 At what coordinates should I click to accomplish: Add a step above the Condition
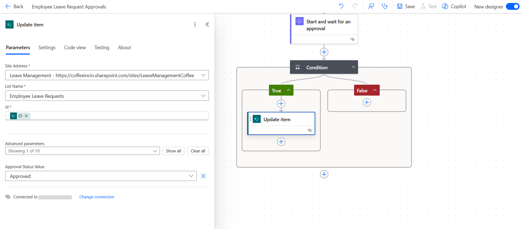(x=324, y=52)
